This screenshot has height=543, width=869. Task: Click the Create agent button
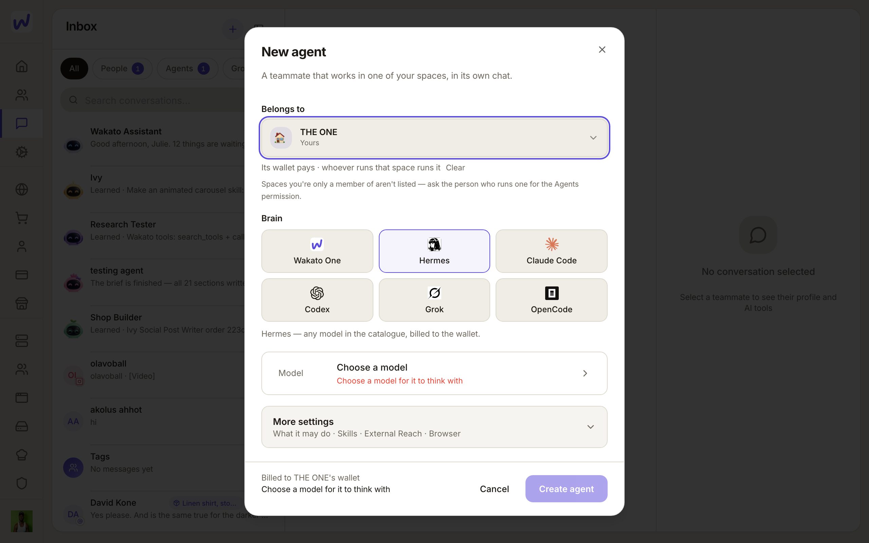click(566, 489)
